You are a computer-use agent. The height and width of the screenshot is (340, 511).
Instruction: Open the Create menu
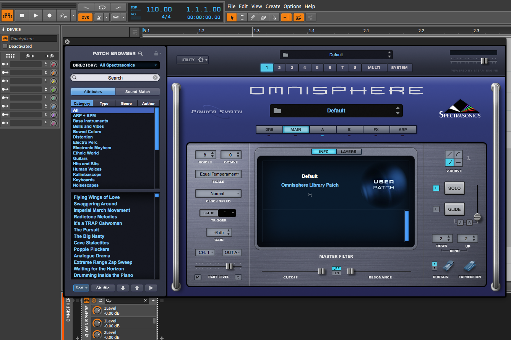pos(273,6)
